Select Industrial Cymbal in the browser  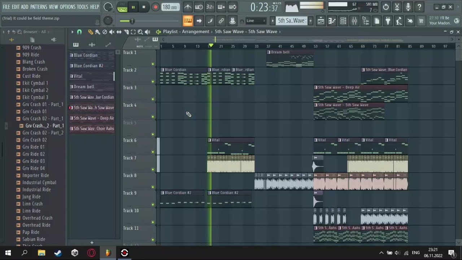pyautogui.click(x=39, y=183)
